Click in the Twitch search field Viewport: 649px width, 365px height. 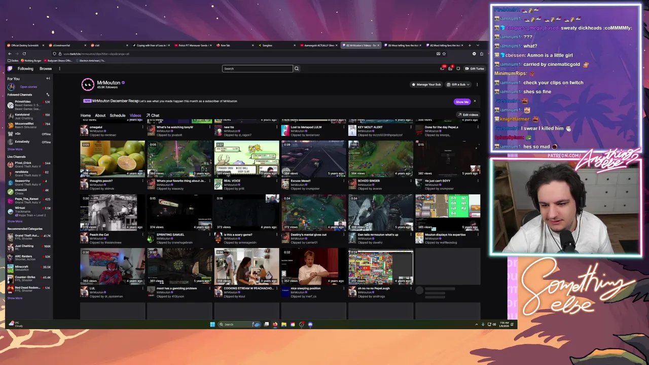tap(258, 68)
